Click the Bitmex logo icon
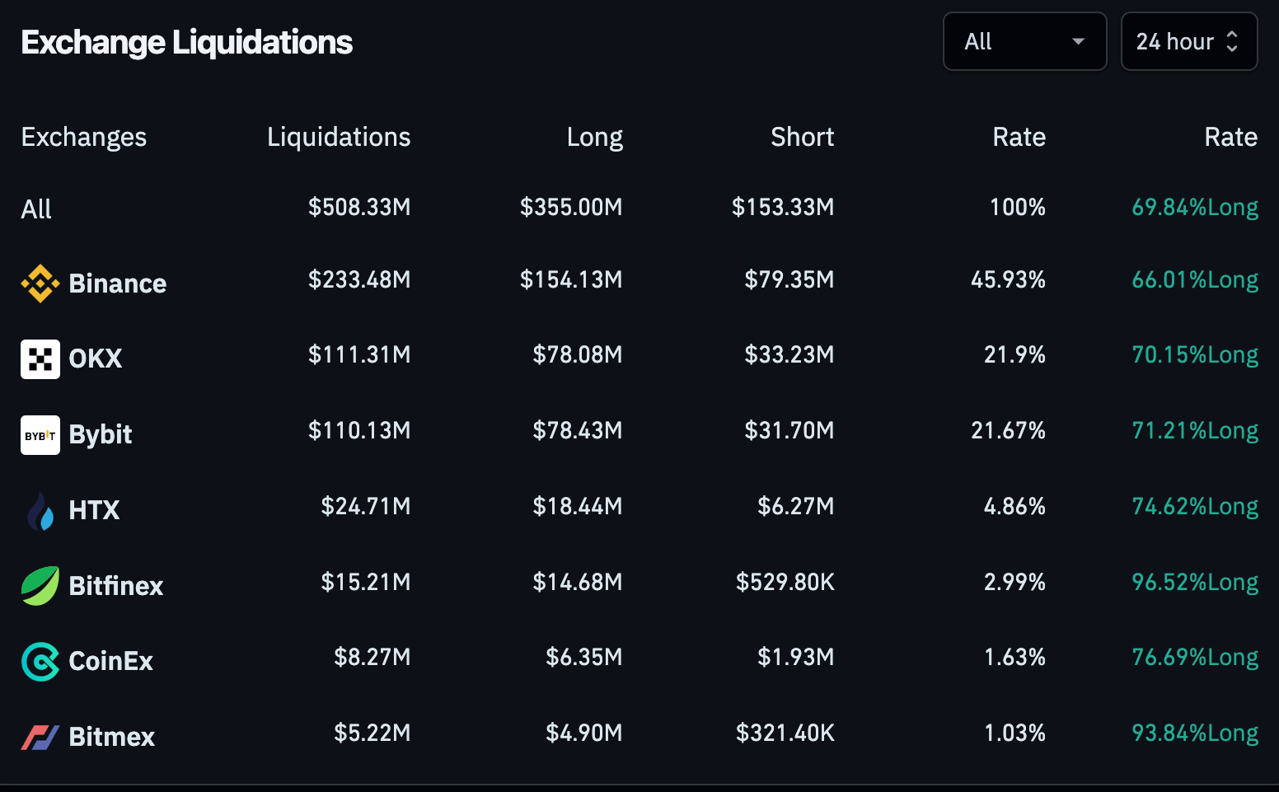This screenshot has height=792, width=1279. tap(40, 737)
